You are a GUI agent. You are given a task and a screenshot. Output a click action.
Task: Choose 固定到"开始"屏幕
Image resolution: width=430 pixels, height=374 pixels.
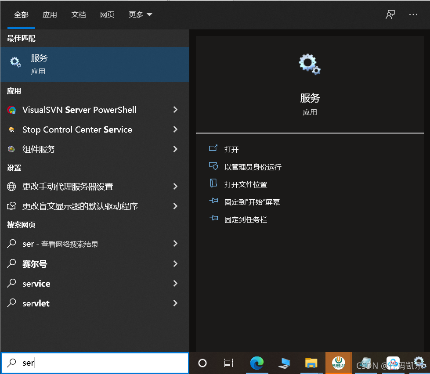point(252,202)
